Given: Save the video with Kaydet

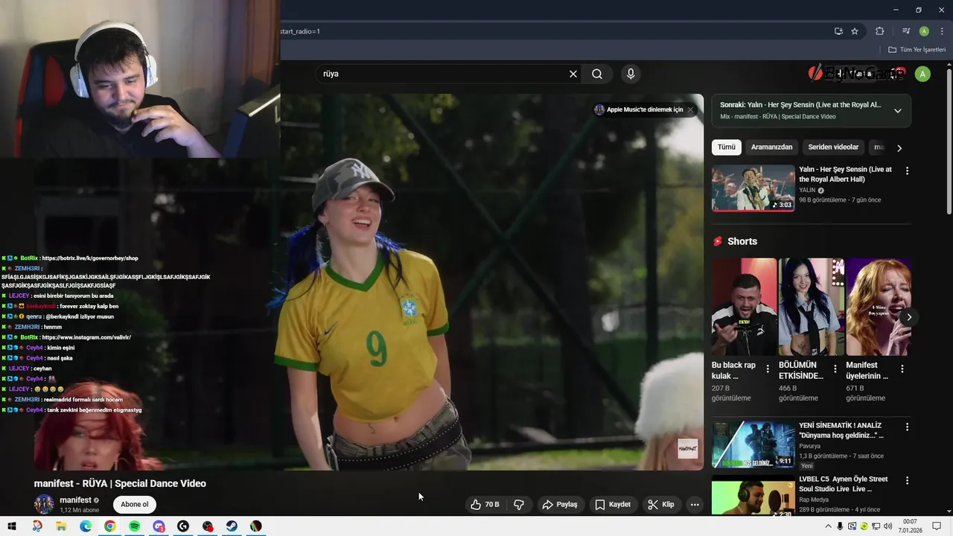Looking at the screenshot, I should [x=613, y=504].
